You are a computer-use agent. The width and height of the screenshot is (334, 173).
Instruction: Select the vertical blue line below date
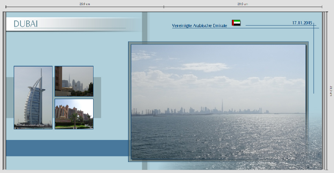[314, 63]
